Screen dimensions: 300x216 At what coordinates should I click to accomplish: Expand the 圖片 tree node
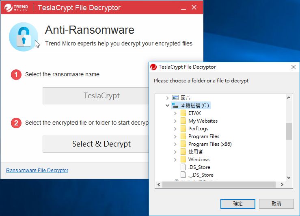coord(167,98)
